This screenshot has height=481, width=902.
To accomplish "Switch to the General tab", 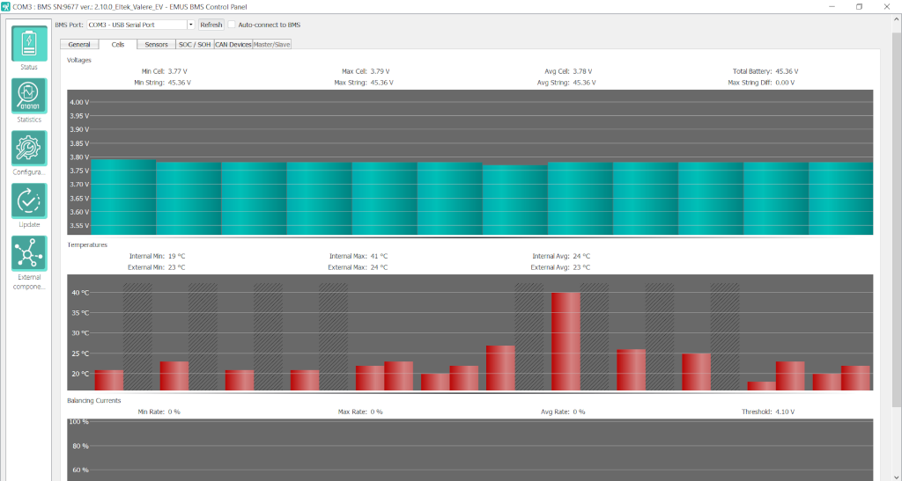I will click(x=79, y=44).
